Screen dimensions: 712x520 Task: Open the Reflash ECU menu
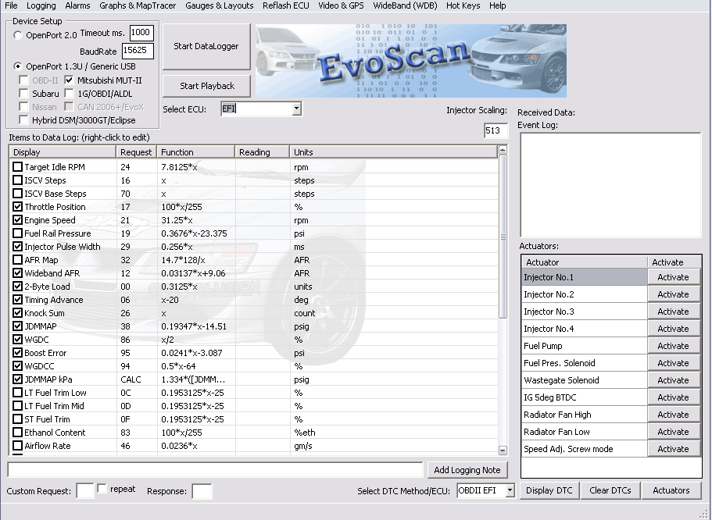(285, 5)
